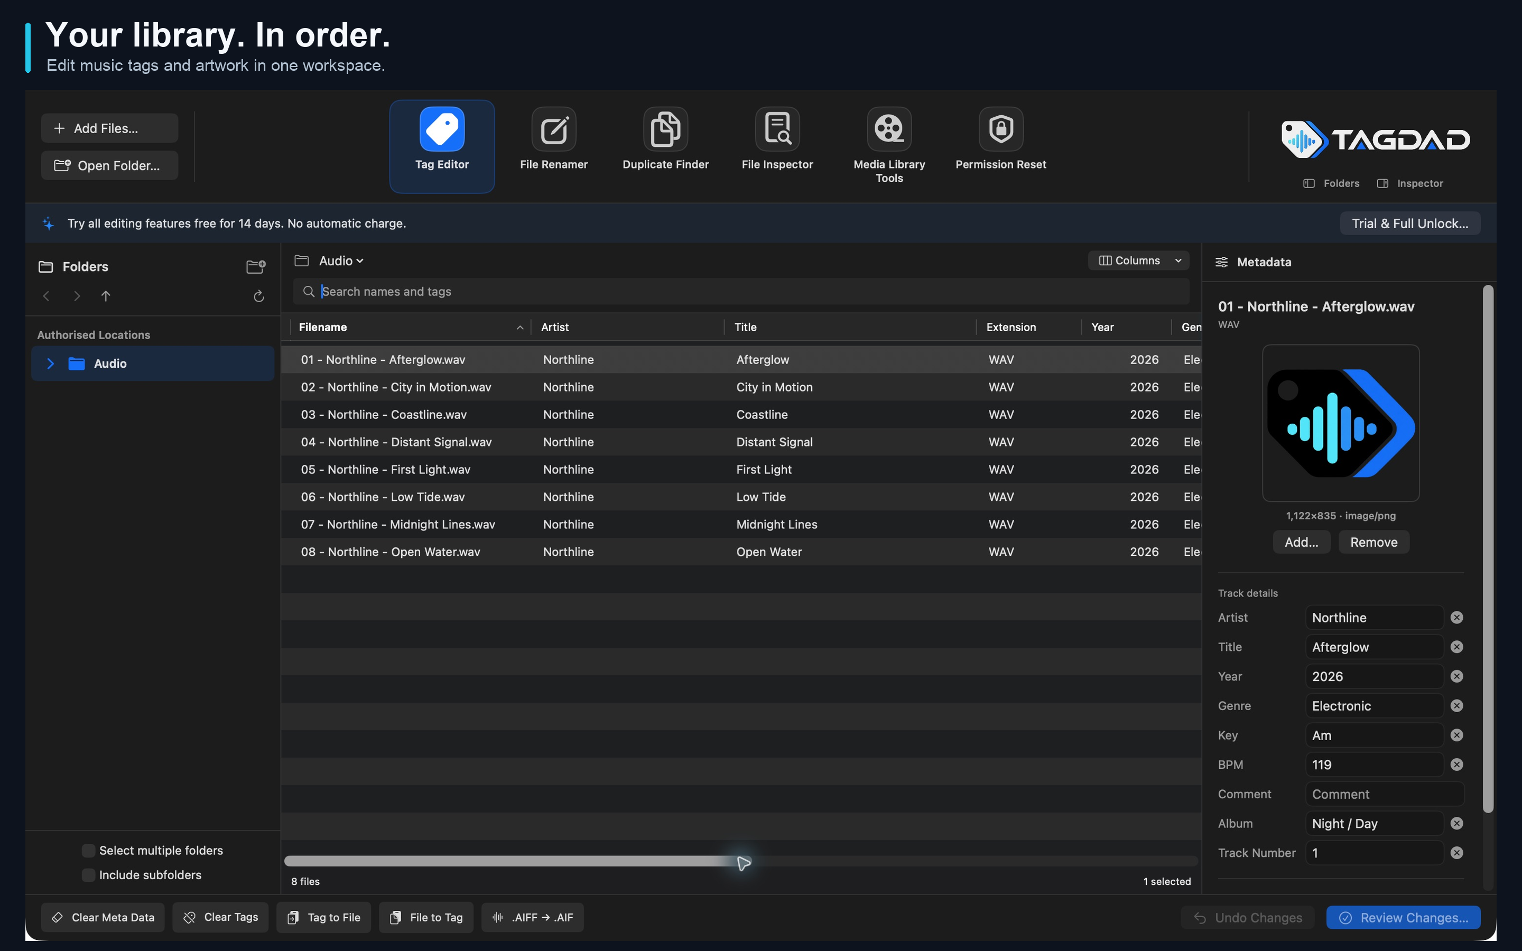The width and height of the screenshot is (1522, 951).
Task: Click Clear Meta Data button
Action: point(103,918)
